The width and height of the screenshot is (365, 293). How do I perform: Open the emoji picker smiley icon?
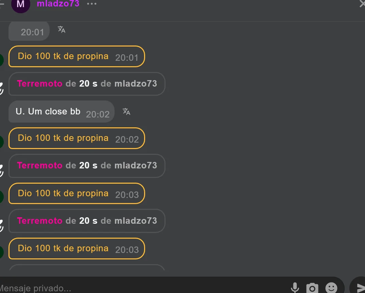click(x=331, y=288)
